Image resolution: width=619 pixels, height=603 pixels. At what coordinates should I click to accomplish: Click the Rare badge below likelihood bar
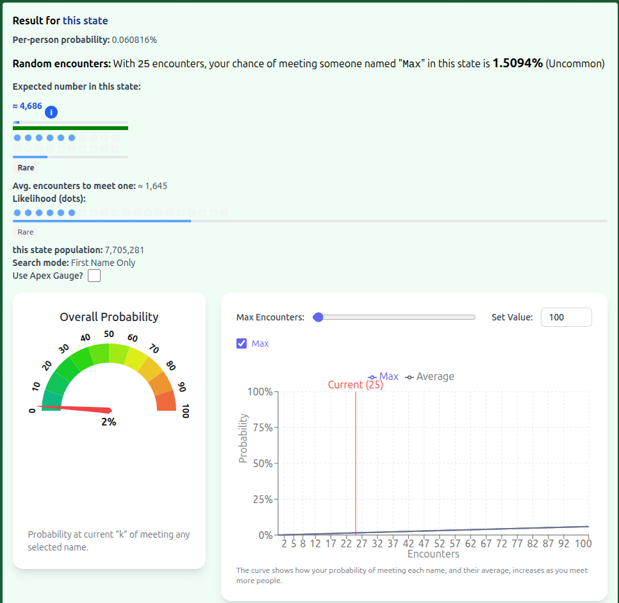[26, 232]
